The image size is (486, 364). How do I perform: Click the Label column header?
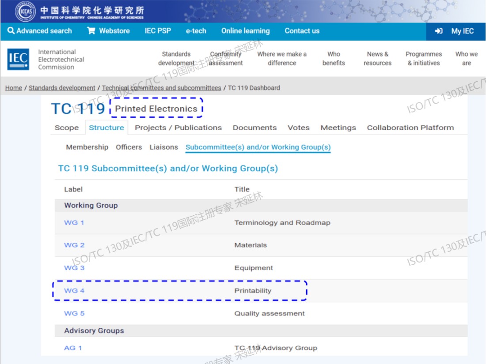pos(73,189)
